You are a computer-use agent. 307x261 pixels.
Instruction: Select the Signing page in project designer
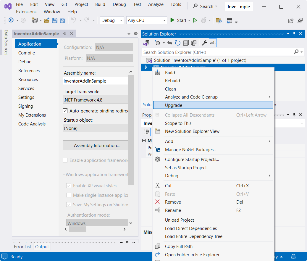point(26,106)
